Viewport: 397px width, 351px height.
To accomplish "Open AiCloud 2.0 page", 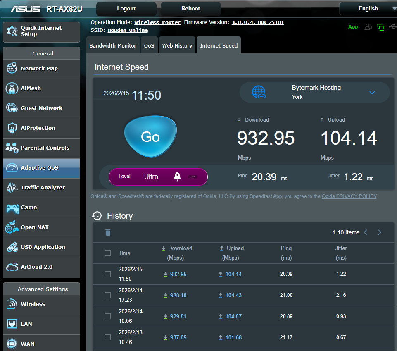I will [41, 267].
